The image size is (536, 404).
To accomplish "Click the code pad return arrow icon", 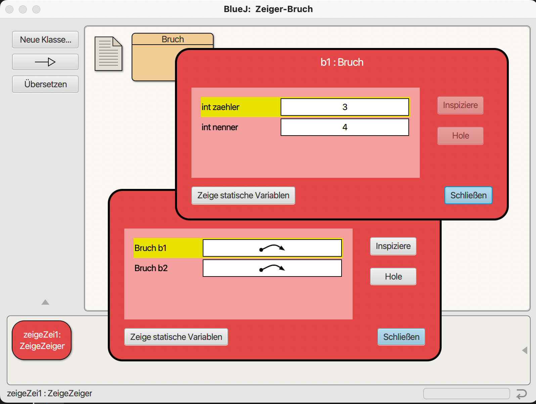I will pyautogui.click(x=522, y=394).
